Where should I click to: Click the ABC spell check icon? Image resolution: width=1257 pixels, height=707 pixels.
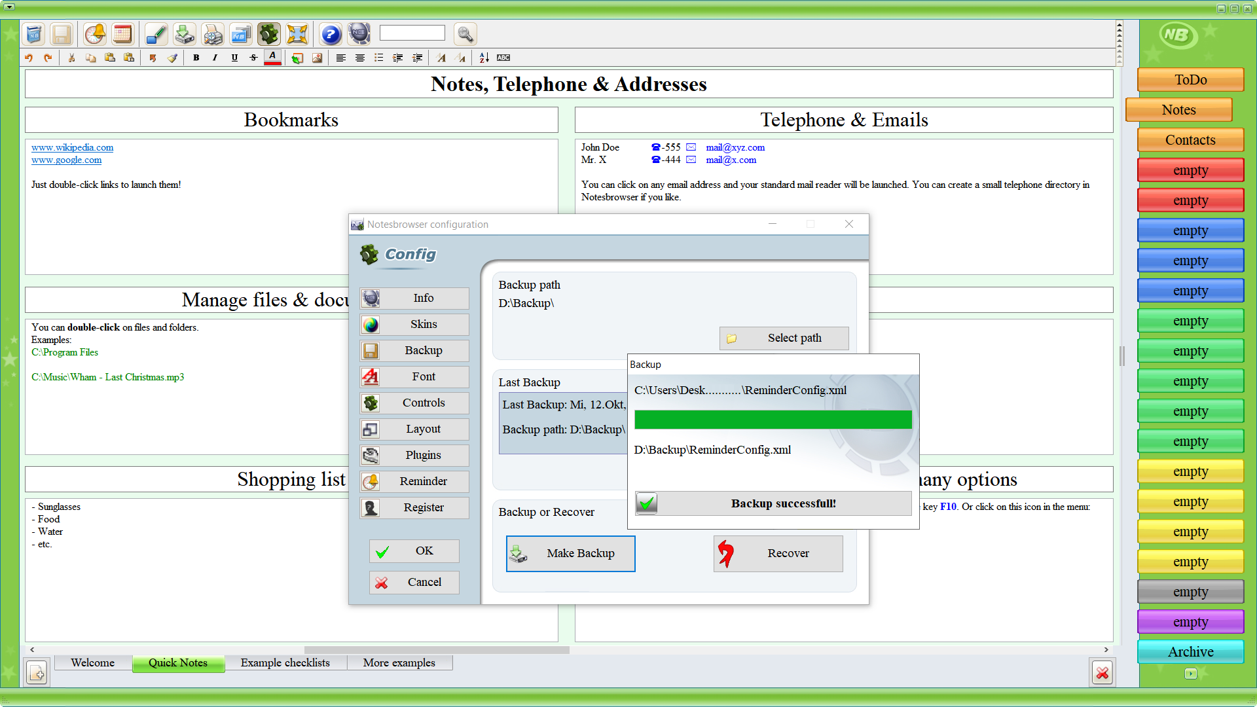pyautogui.click(x=503, y=58)
